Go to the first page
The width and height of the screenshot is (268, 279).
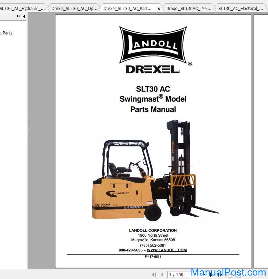click(x=154, y=275)
